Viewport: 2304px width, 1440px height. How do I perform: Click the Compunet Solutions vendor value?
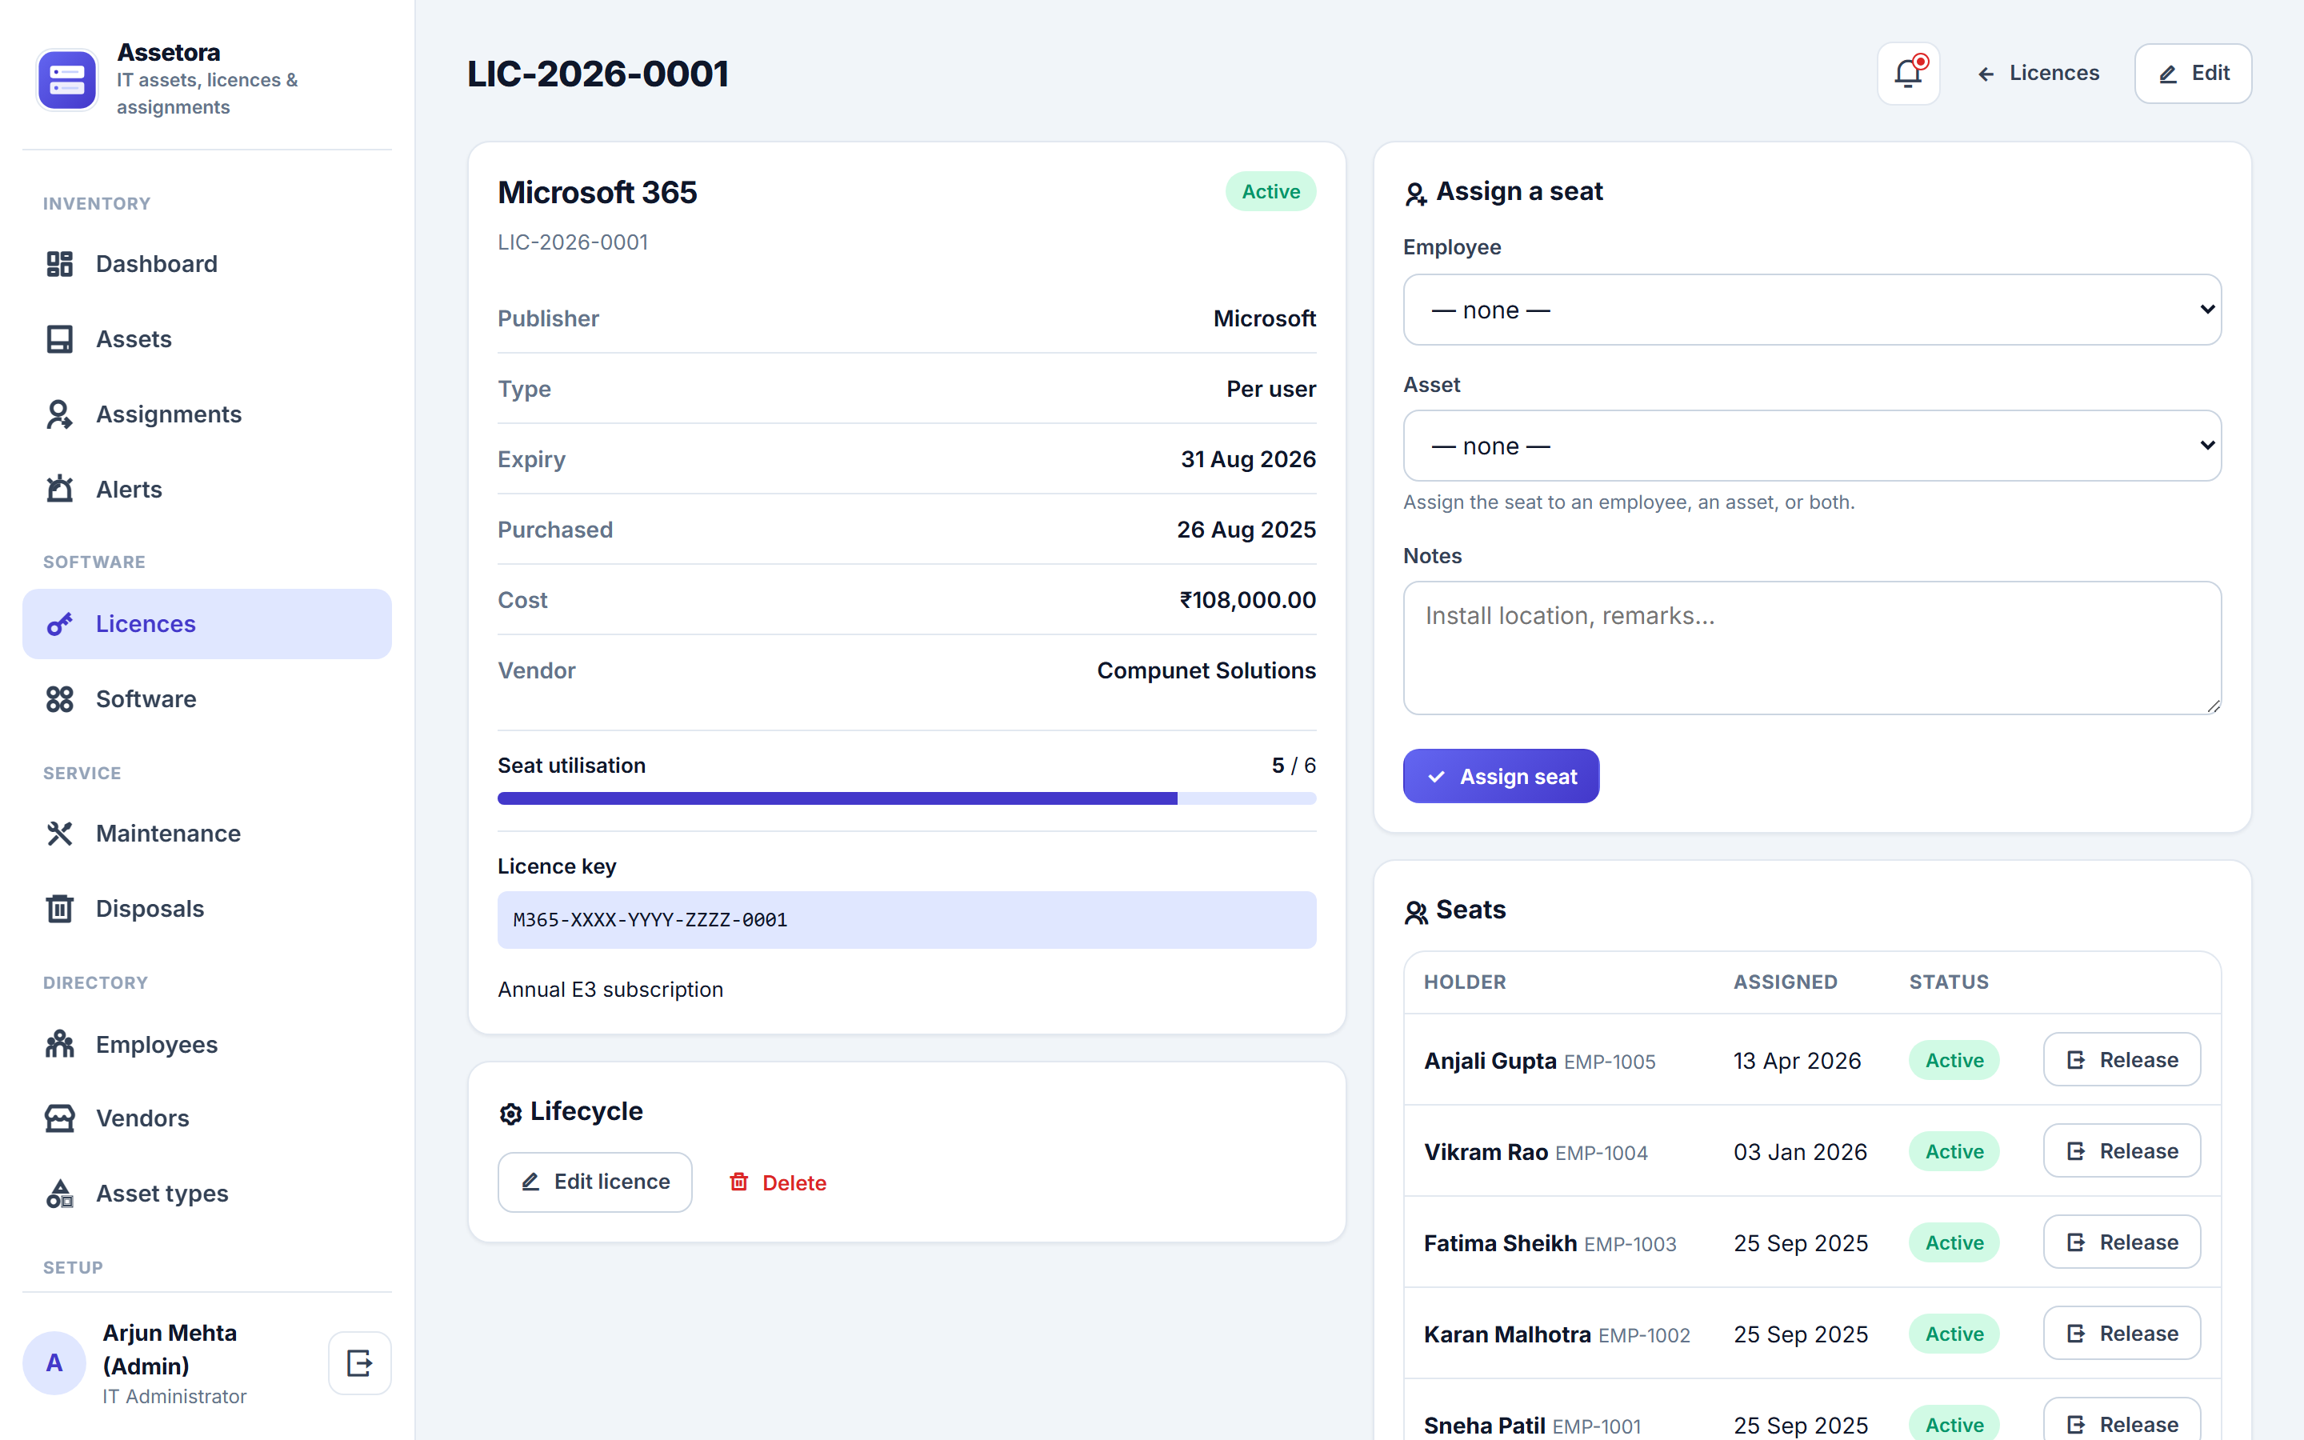coord(1206,670)
